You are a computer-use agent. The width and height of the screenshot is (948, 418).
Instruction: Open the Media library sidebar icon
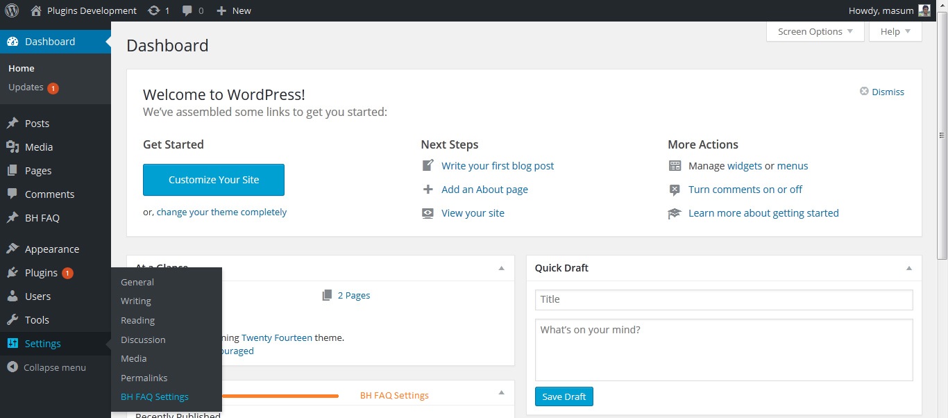point(12,147)
